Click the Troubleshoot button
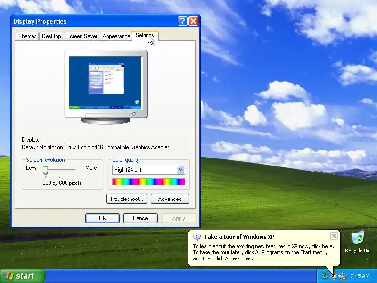 [126, 199]
